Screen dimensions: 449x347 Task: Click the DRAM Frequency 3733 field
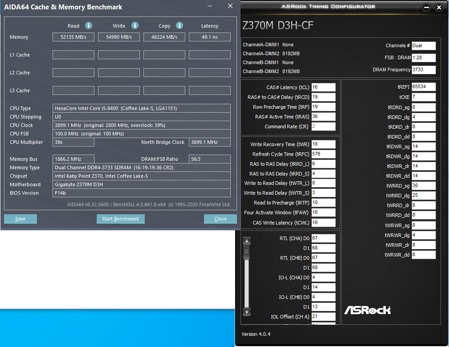424,69
